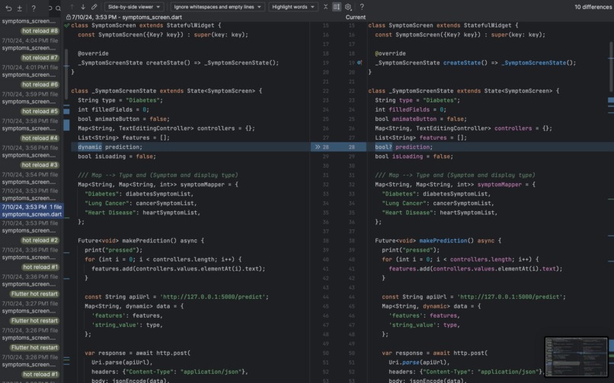Screen dimensions: 614x383
Task: Click the pencil edit source icon
Action: pos(94,7)
